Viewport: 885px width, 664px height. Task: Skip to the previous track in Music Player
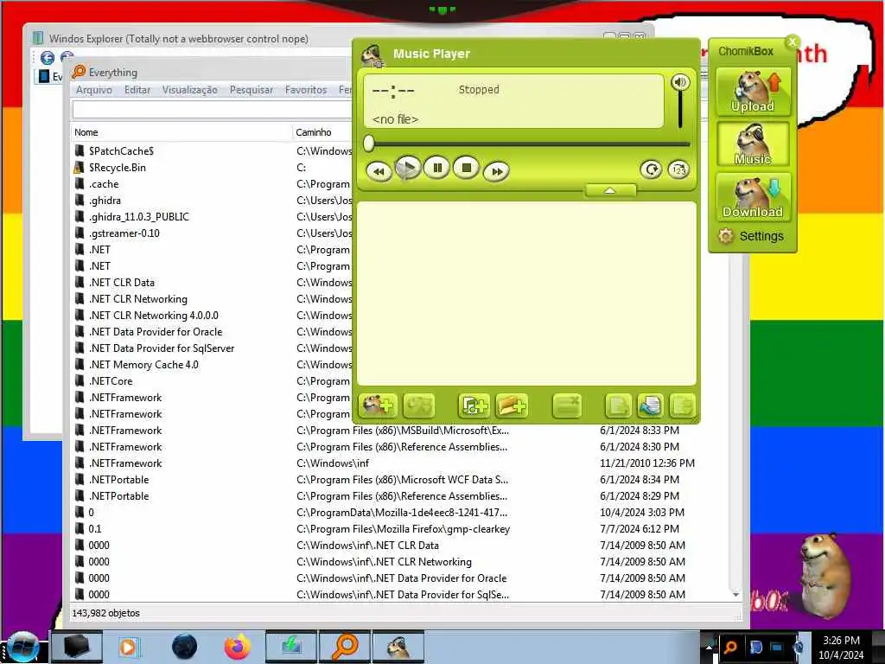(x=379, y=171)
